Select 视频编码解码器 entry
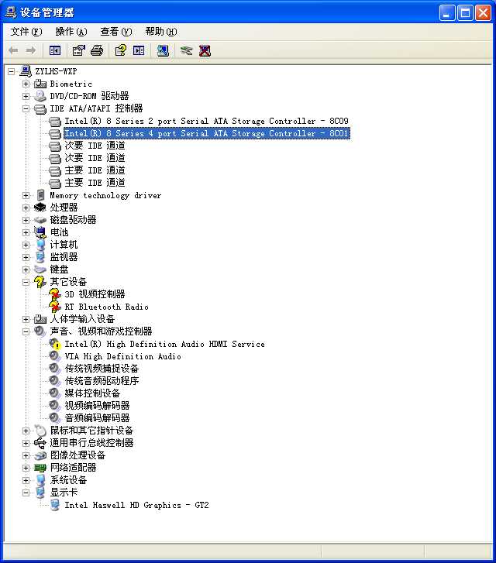Viewport: 496px width, 563px height. pos(97,406)
